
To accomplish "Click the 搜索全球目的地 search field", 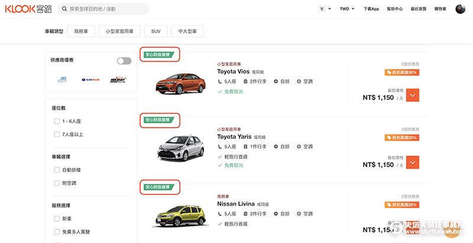I will 103,9.
